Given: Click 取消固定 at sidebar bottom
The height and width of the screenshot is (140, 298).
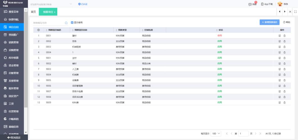Looking at the screenshot, I should 14,137.
